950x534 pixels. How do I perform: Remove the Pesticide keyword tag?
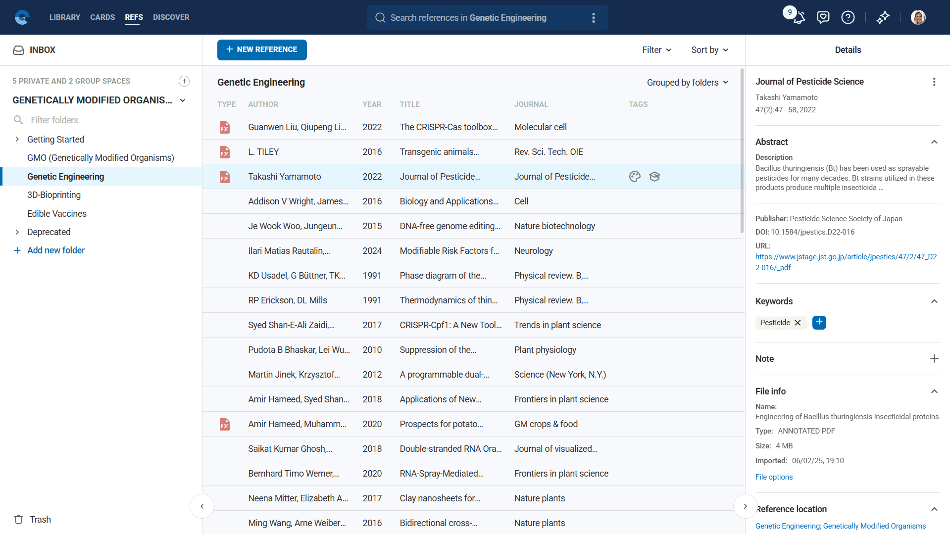(798, 323)
